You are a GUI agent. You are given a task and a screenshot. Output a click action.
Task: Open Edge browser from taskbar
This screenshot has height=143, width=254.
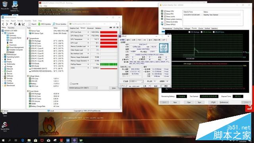(23, 140)
